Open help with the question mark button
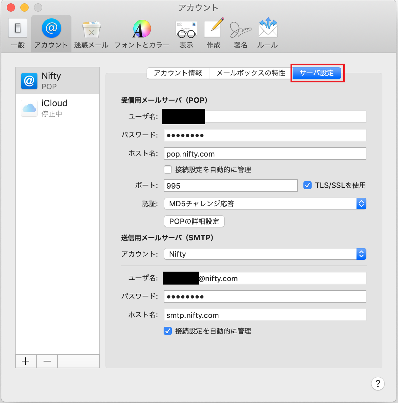The width and height of the screenshot is (398, 403). [x=378, y=384]
